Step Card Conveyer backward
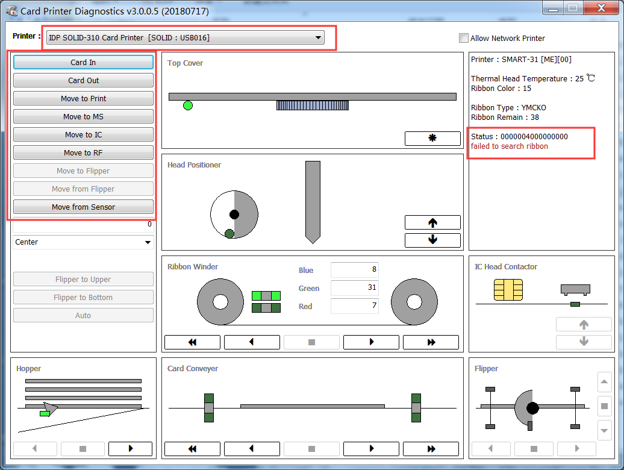Image resolution: width=624 pixels, height=470 pixels. (x=252, y=449)
